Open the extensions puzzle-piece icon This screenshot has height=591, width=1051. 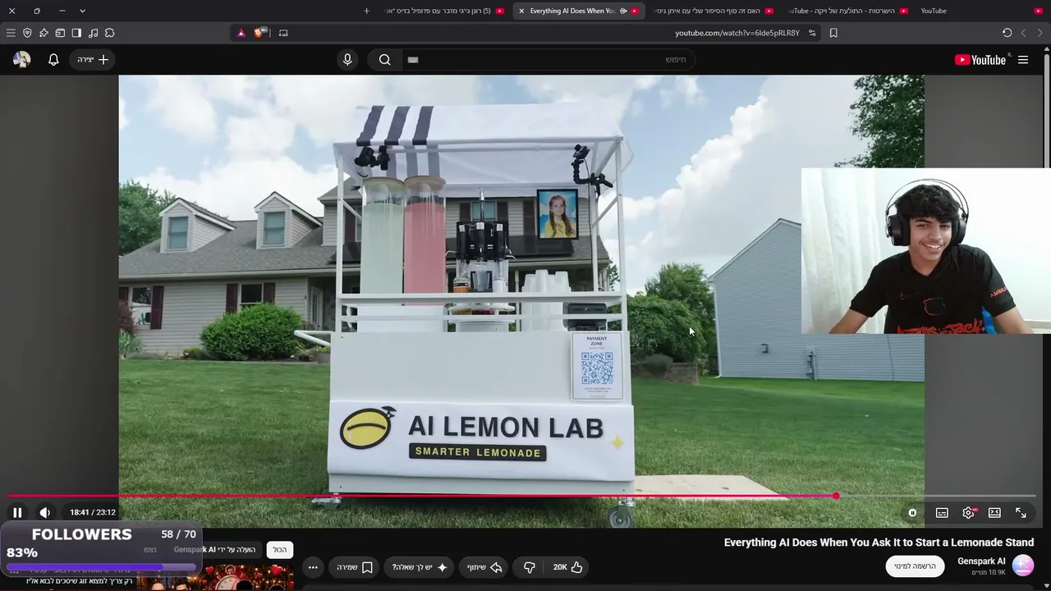109,33
